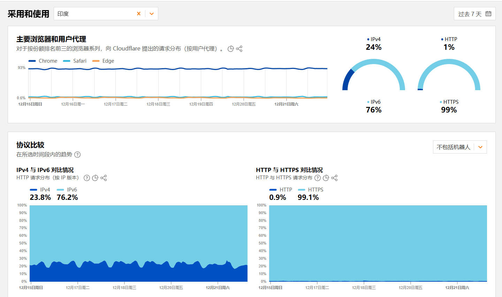Open chart view icon for IPv4 与 IPv6
The image size is (502, 297).
pos(95,178)
